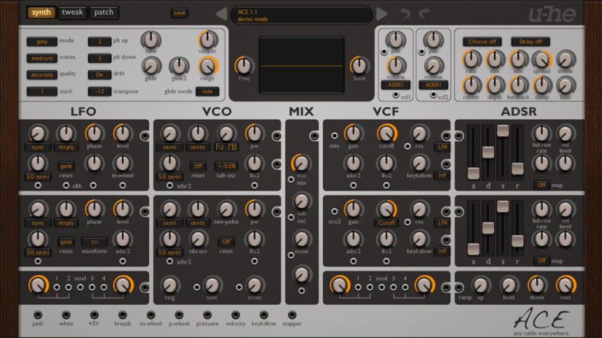Open the pb up value selector

click(x=99, y=42)
